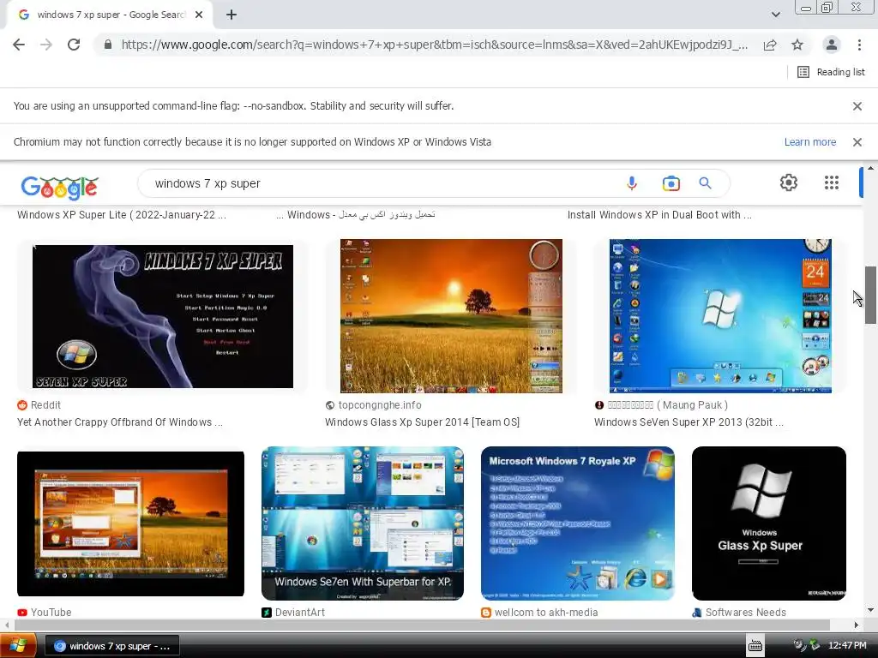Open the green shield system tray icon
The width and height of the screenshot is (878, 658).
(815, 646)
